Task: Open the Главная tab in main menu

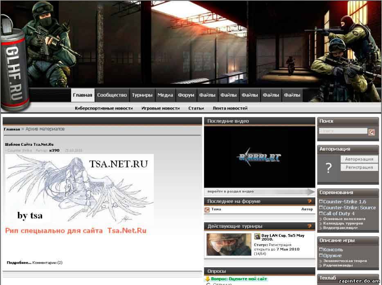Action: click(83, 95)
